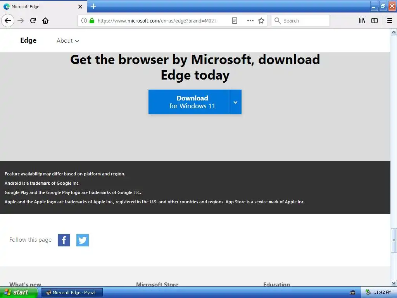Screen dimensions: 397x298
Task: Click "Follow this page" text
Action: (30, 240)
